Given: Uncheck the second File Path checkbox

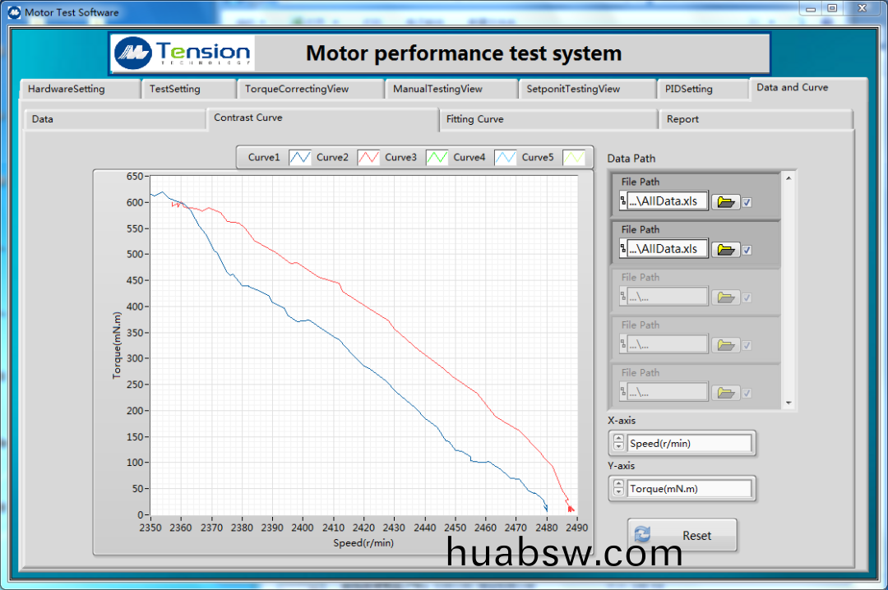Looking at the screenshot, I should pyautogui.click(x=747, y=250).
